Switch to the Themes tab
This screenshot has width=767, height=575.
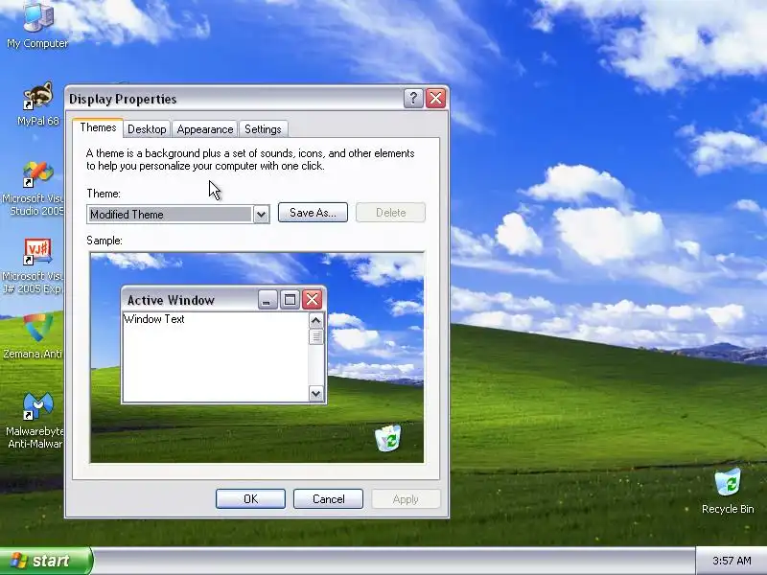tap(98, 127)
